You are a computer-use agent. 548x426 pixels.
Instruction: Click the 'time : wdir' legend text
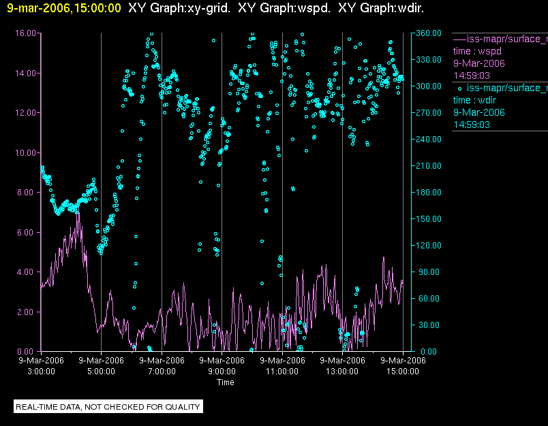pos(474,101)
